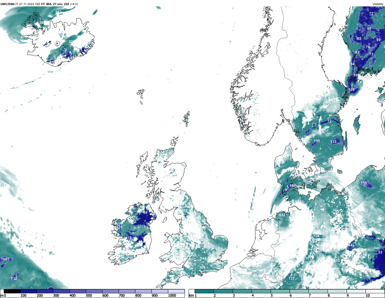Click the 98 value over Finland
Viewport: 385px width, 298px height.
[x=369, y=29]
